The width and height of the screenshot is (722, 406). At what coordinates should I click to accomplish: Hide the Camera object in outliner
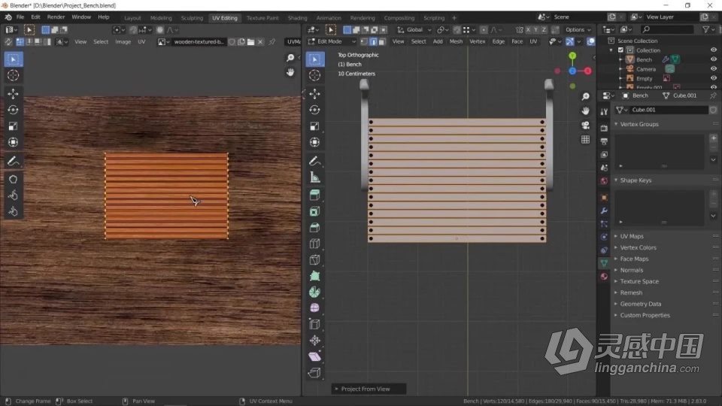tap(713, 69)
